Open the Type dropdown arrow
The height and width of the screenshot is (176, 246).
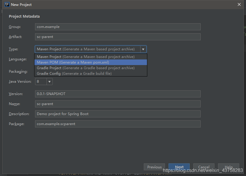tap(143, 49)
